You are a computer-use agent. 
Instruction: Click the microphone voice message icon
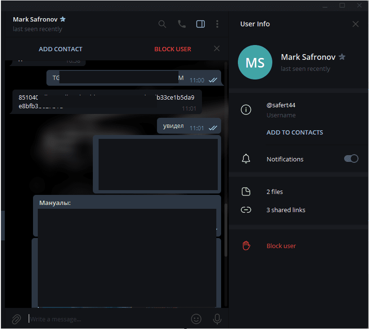[217, 319]
